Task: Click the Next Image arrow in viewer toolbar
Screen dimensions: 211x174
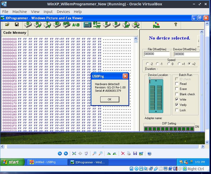Action: pyautogui.click(x=66, y=153)
